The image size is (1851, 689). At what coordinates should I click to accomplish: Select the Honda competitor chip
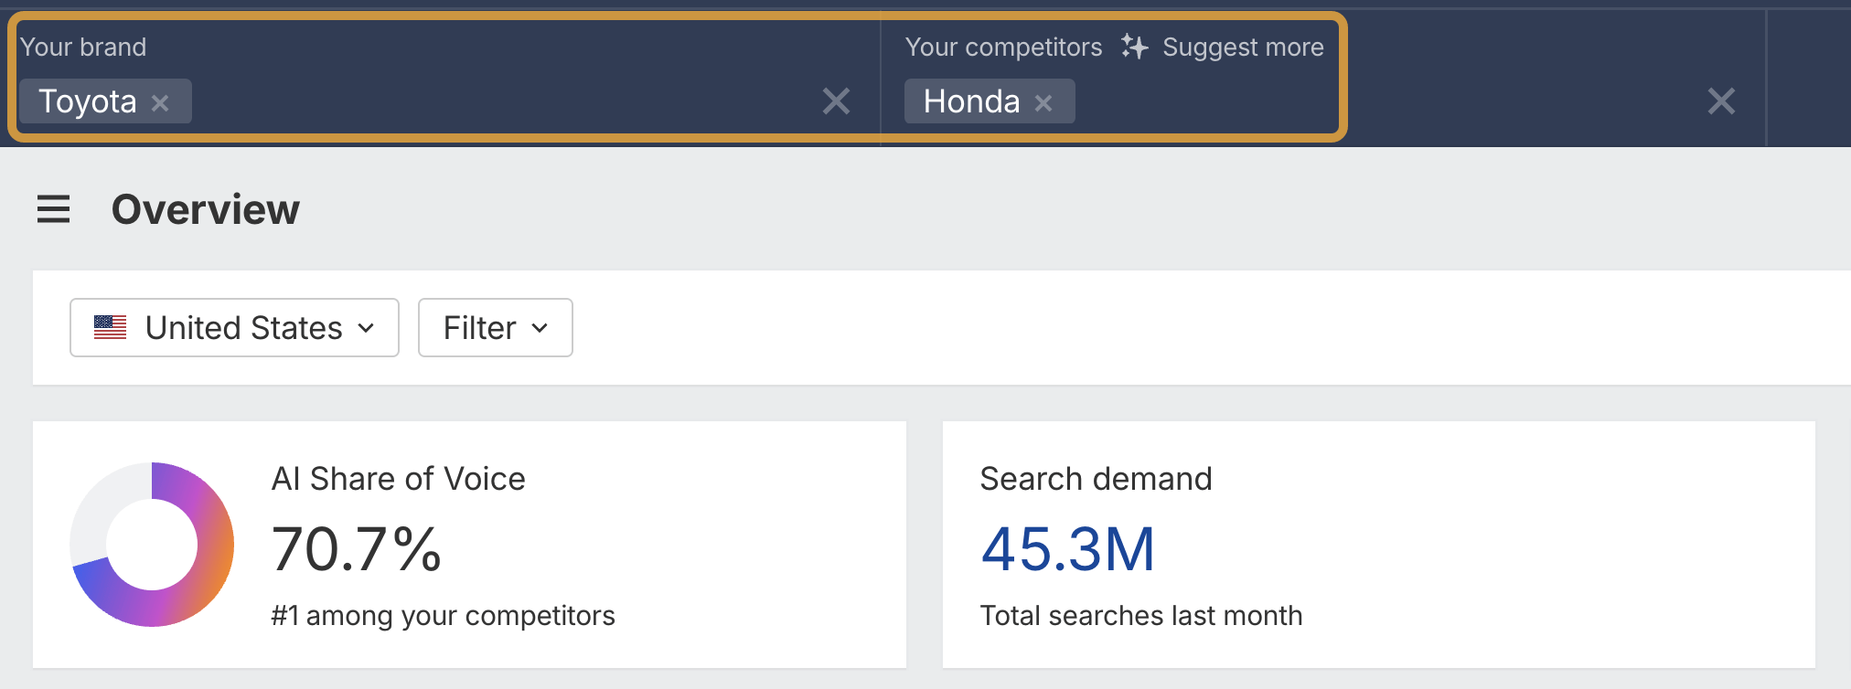point(971,101)
